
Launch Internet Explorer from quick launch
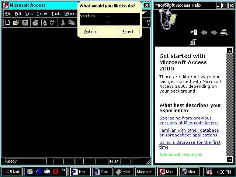[39, 171]
